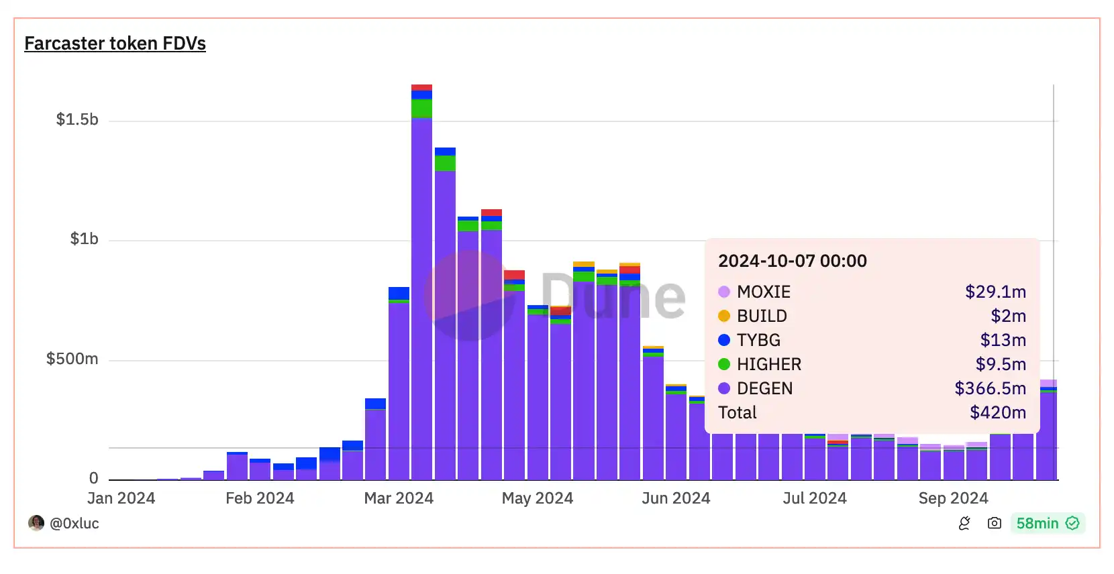Select the MOXIE light purple legend dot

(723, 292)
